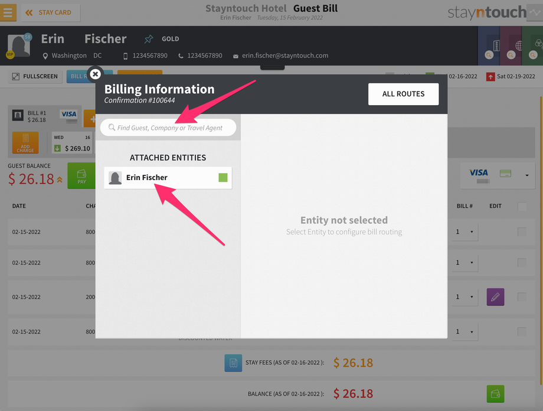Click the Fullscreen button
543x411 pixels.
pyautogui.click(x=35, y=76)
